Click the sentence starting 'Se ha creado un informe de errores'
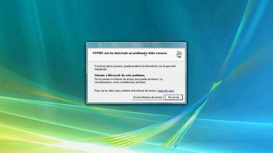The width and height of the screenshot is (273, 153). pos(129,81)
